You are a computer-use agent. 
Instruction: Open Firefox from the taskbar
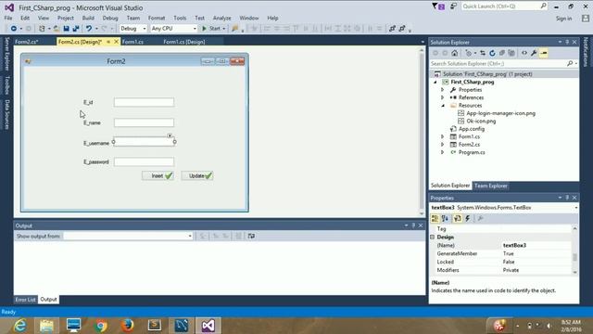pos(128,326)
